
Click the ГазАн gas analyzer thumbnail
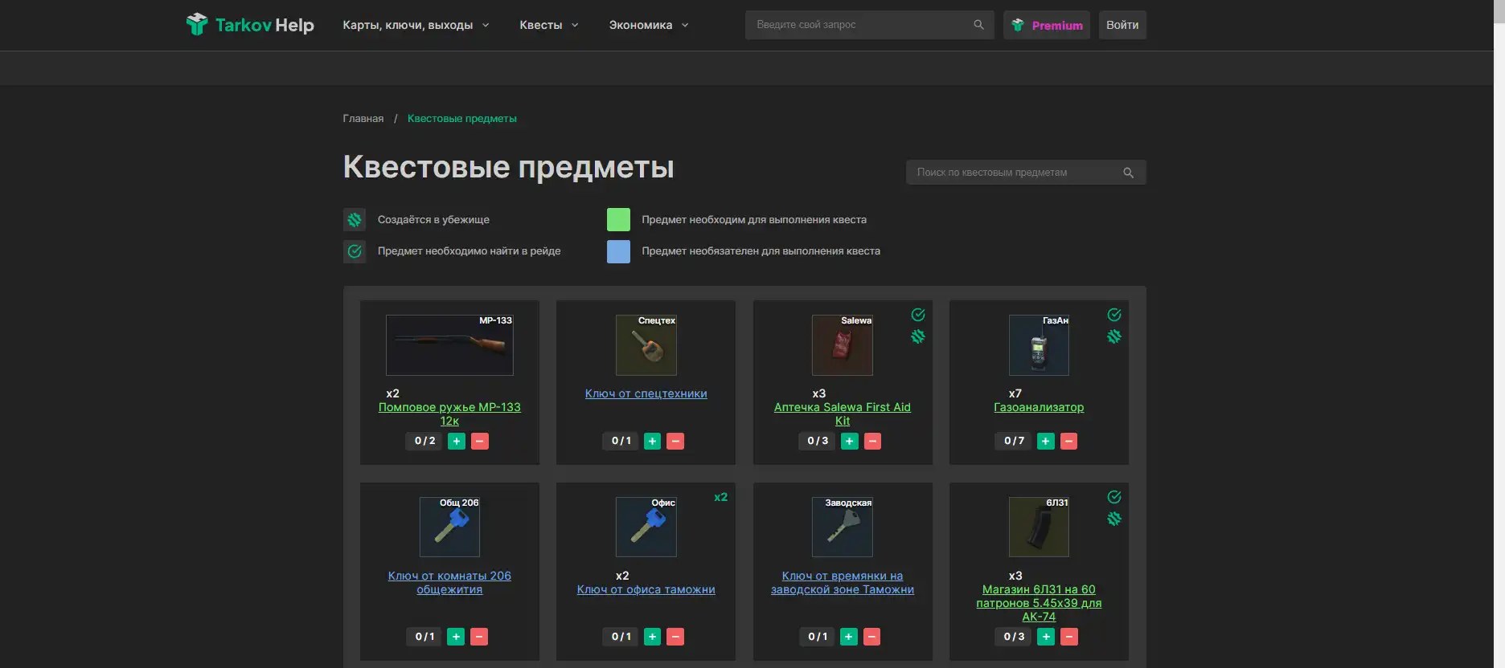1039,345
